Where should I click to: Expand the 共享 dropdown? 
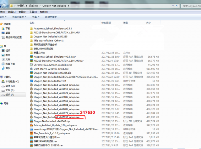coord(35,17)
